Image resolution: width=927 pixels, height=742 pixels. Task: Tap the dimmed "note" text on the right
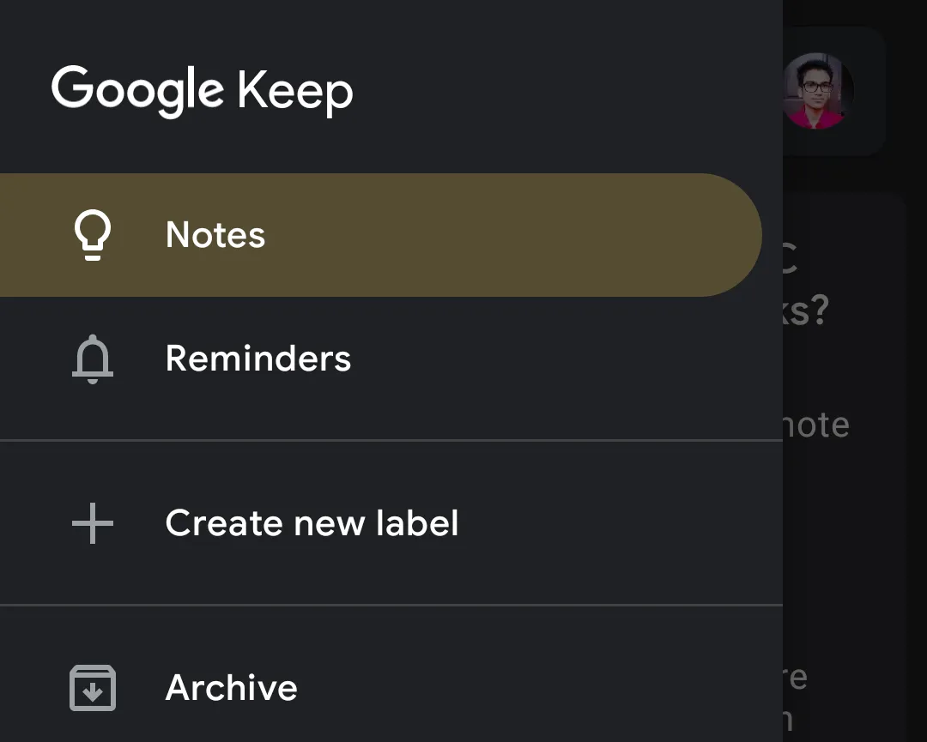click(815, 424)
